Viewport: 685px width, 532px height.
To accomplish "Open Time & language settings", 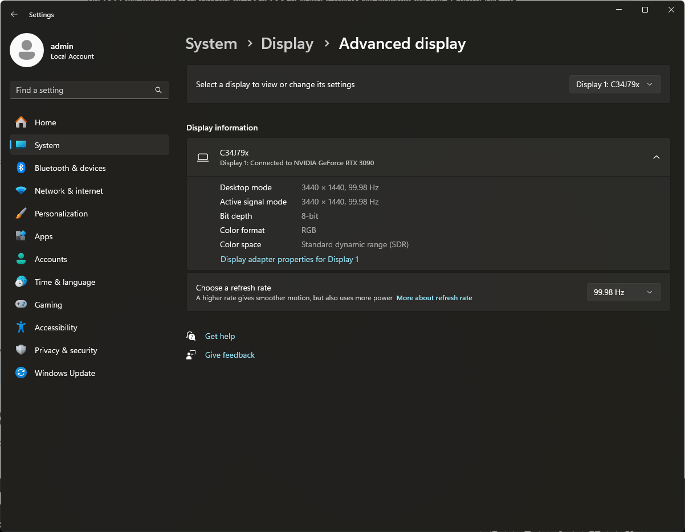I will [x=64, y=282].
